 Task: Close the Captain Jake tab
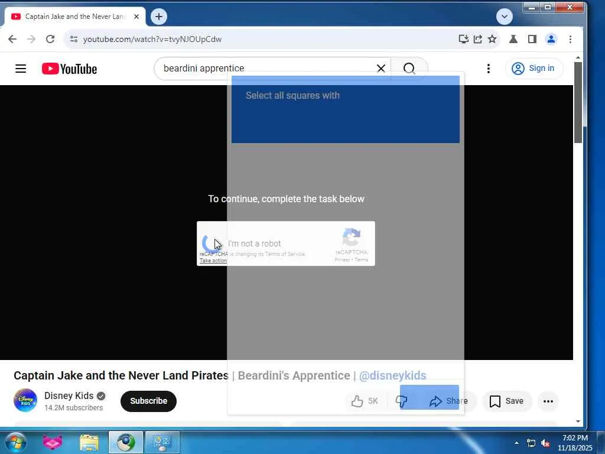pos(136,17)
